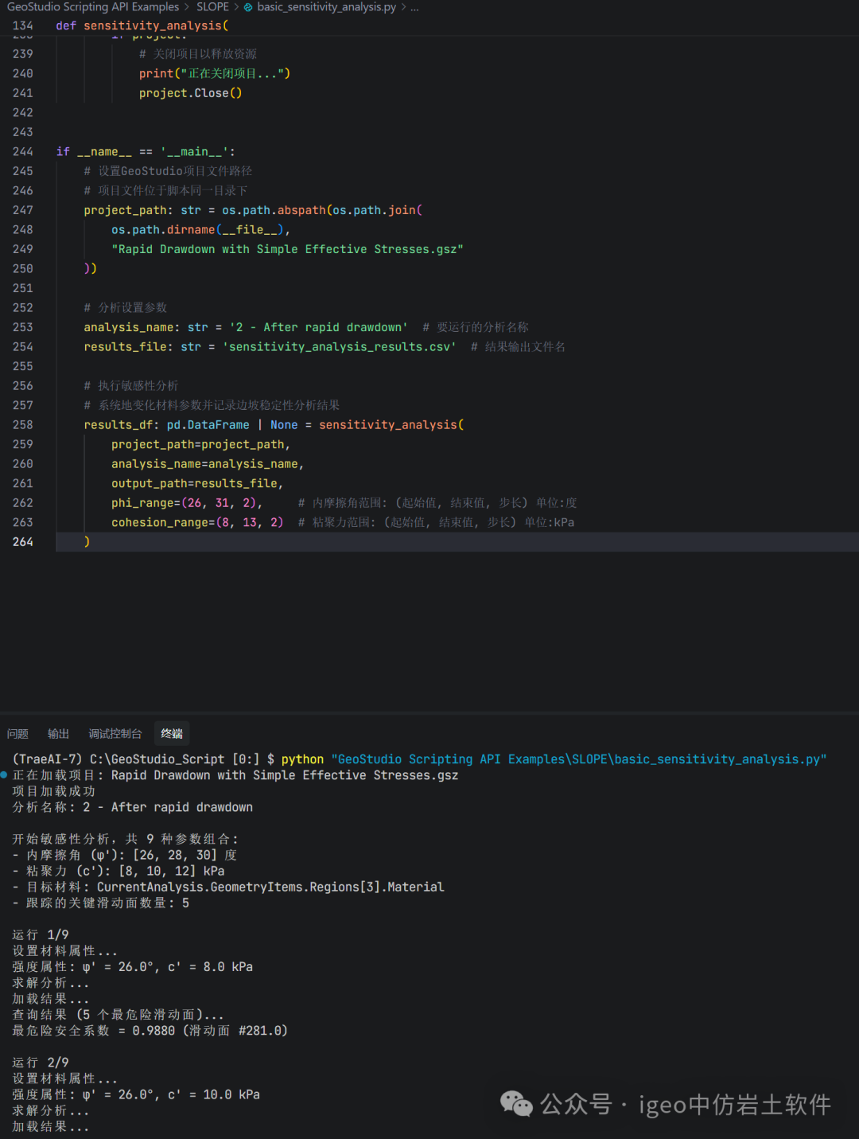Click the panel divider above the terminal tabs

[x=429, y=713]
